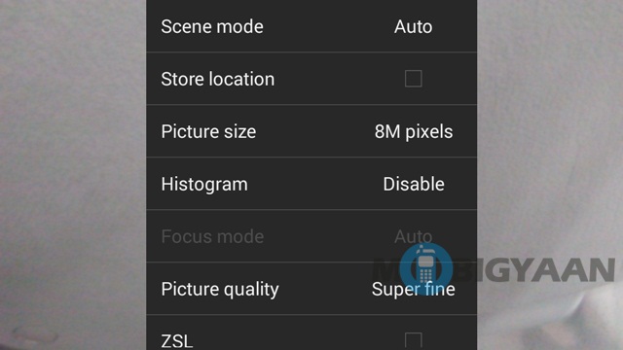Tap the Picture quality label

pyautogui.click(x=220, y=290)
